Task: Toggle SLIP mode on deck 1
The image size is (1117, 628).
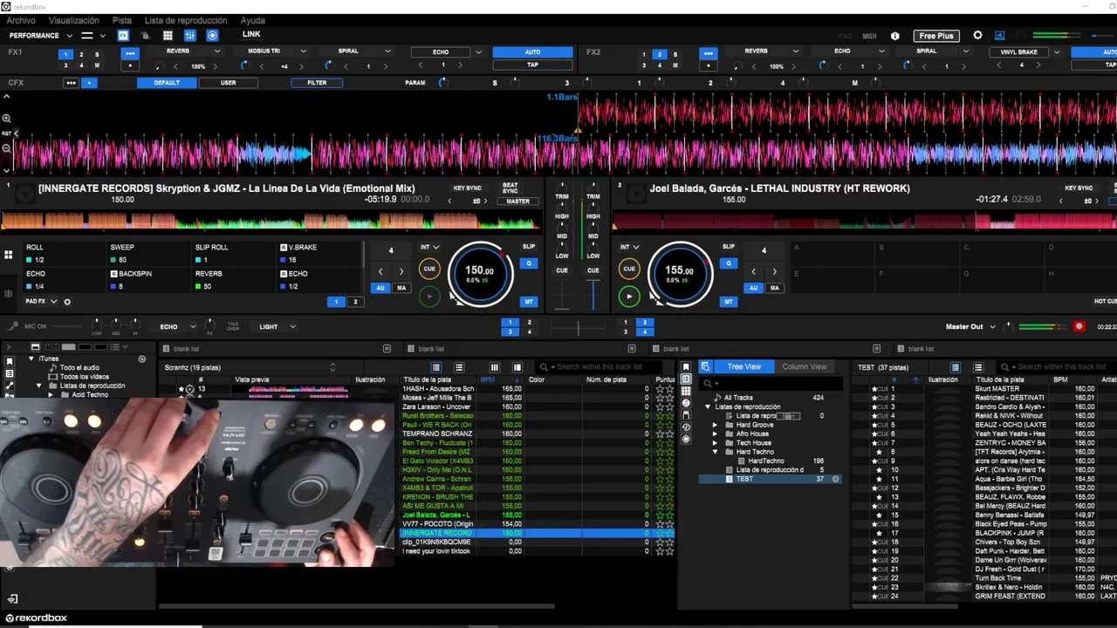Action: [529, 247]
